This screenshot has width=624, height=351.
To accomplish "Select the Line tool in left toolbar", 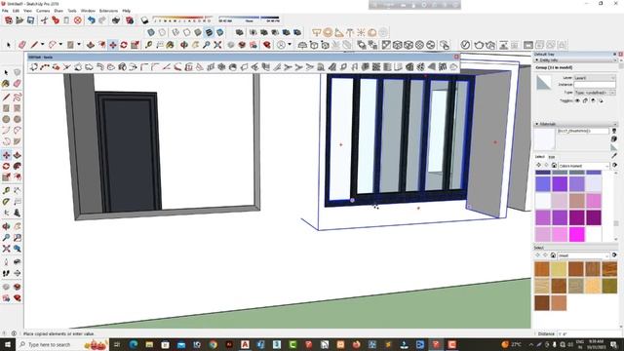I will (x=6, y=97).
